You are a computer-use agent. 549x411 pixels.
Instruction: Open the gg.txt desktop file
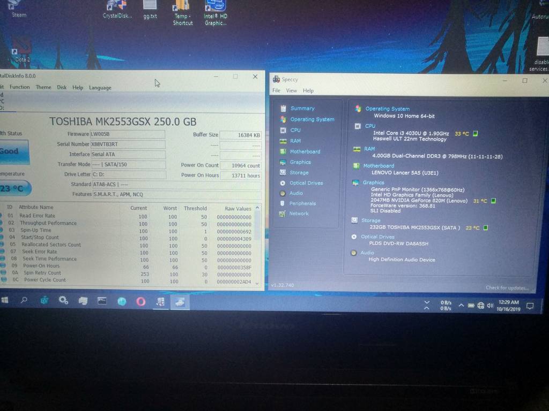pyautogui.click(x=150, y=10)
